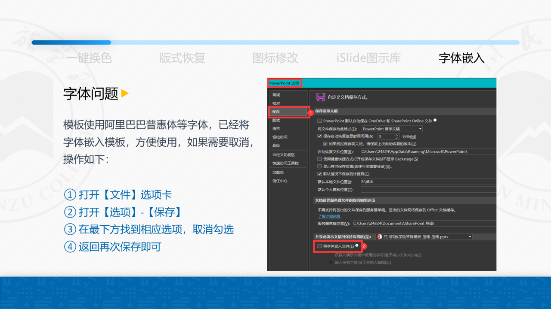Click info icon after SharePoint Online 文件
The image size is (551, 309).
[435, 121]
